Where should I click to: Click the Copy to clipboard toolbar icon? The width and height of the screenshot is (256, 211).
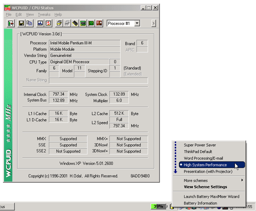coord(30,23)
